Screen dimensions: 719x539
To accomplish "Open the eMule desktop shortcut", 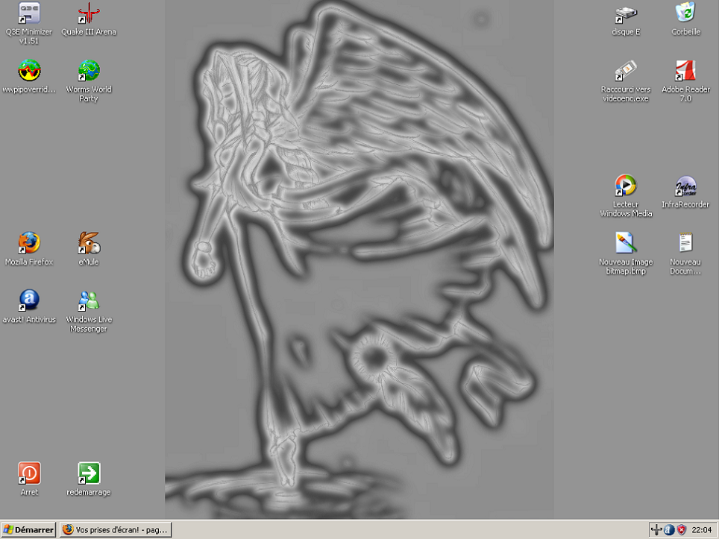I will point(89,243).
